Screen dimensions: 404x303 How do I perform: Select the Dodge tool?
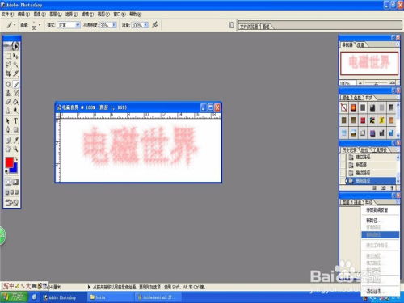15,111
